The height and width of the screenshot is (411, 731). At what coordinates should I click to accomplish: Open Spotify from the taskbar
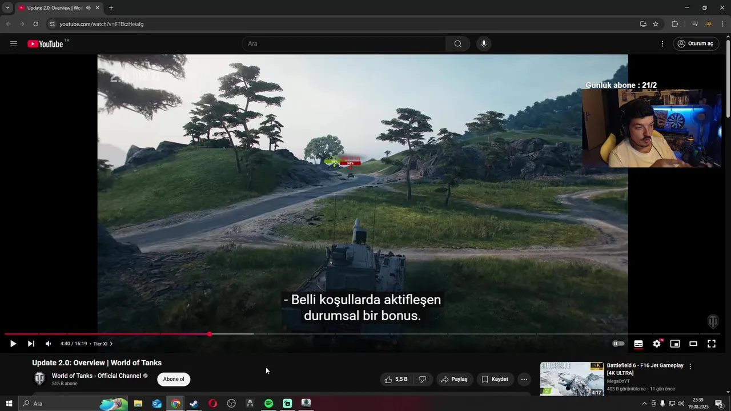click(268, 404)
